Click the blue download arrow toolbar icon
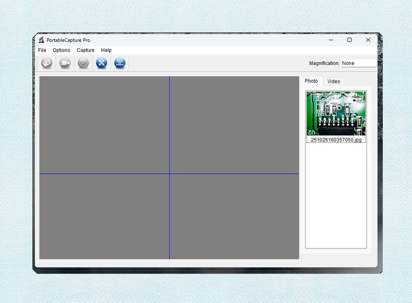 tap(120, 63)
